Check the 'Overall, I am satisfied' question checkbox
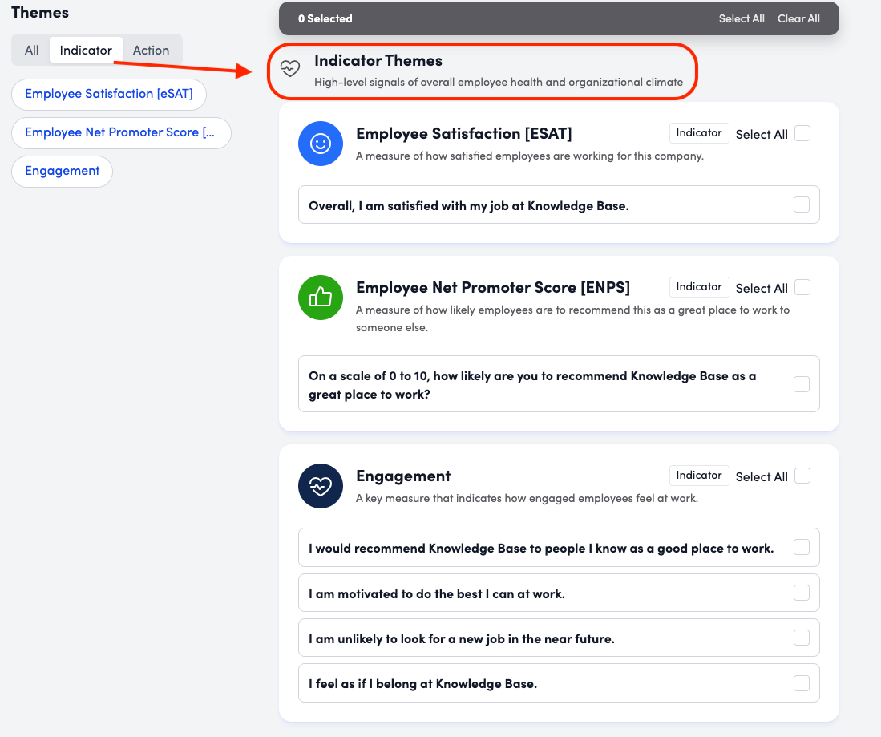Image resolution: width=881 pixels, height=737 pixels. (801, 204)
